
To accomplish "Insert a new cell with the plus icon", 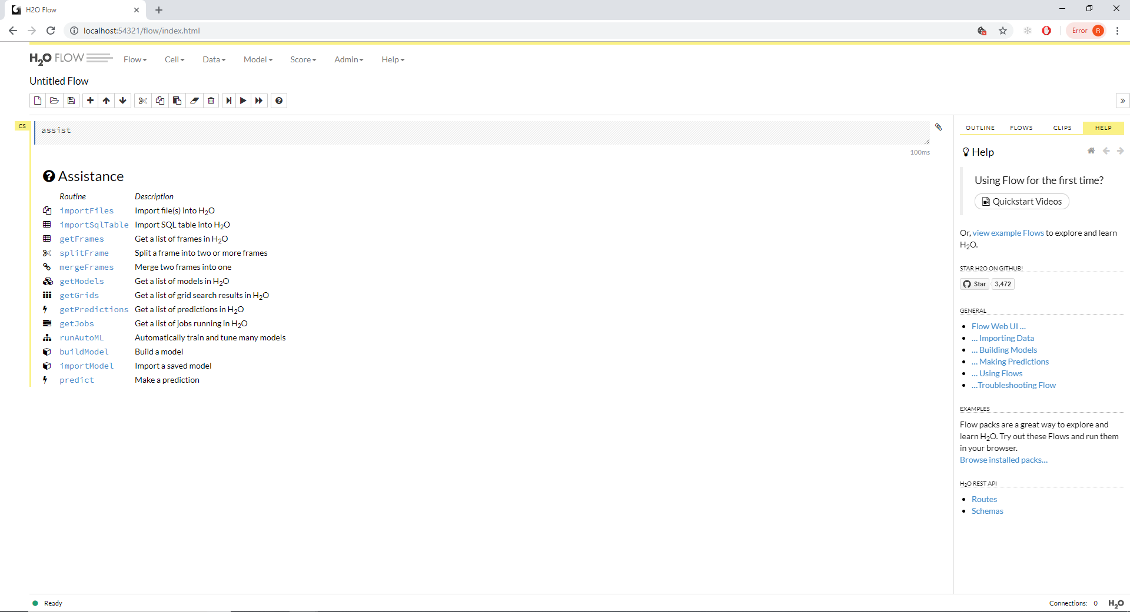I will pos(90,101).
